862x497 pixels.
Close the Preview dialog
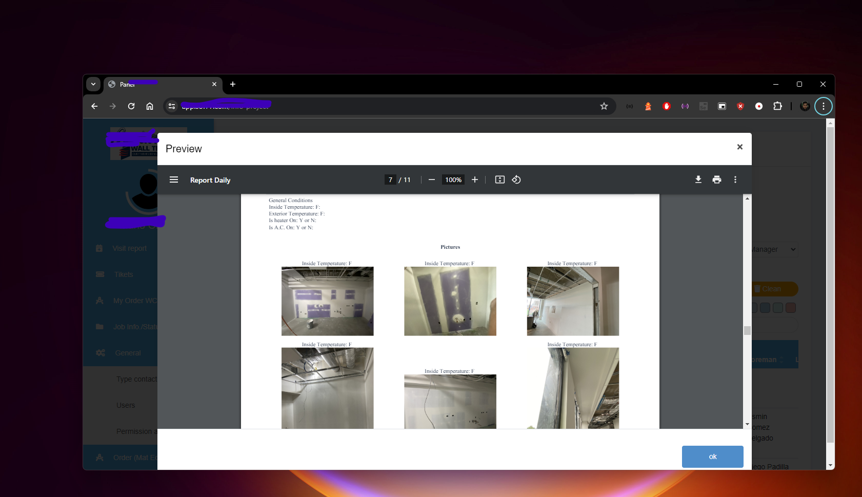739,147
